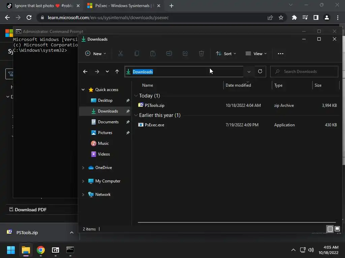Click the Rename icon in Explorer toolbar
The width and height of the screenshot is (345, 258).
(x=169, y=53)
